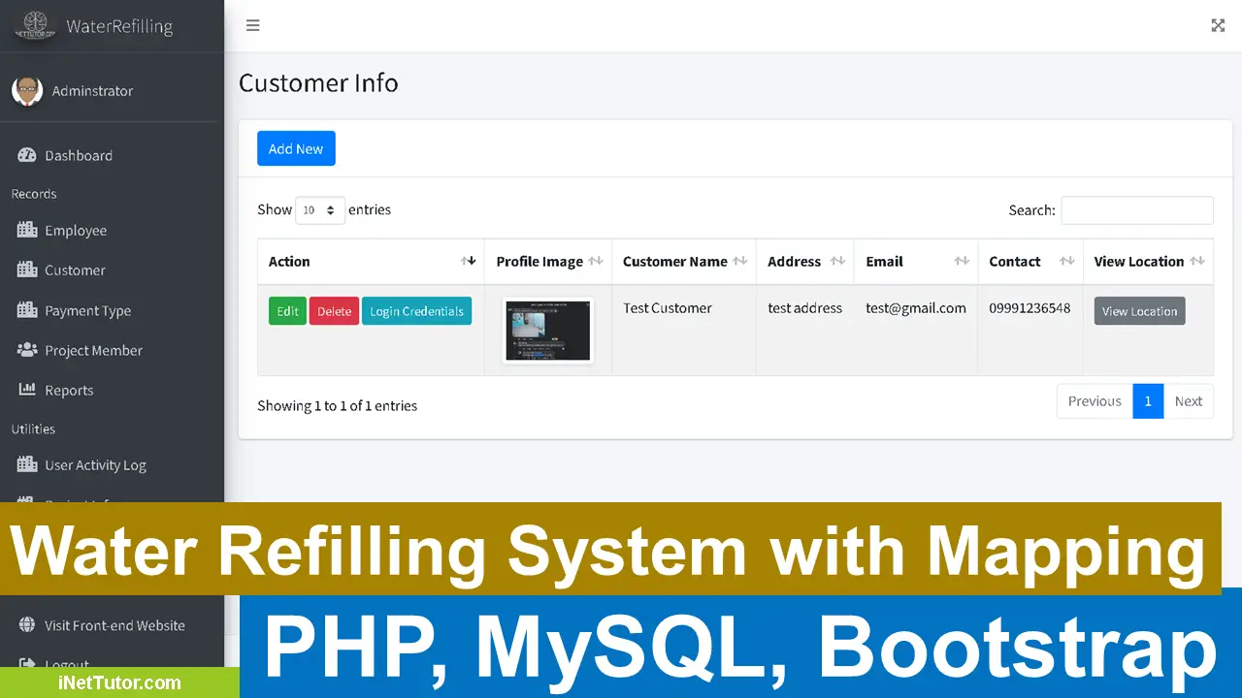Focus the Search input field
This screenshot has height=698, width=1242.
1137,210
